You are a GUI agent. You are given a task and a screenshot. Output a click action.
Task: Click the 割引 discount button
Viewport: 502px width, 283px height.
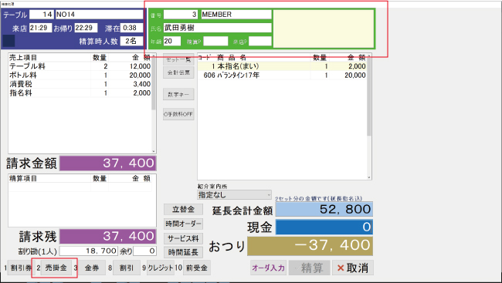click(x=127, y=268)
